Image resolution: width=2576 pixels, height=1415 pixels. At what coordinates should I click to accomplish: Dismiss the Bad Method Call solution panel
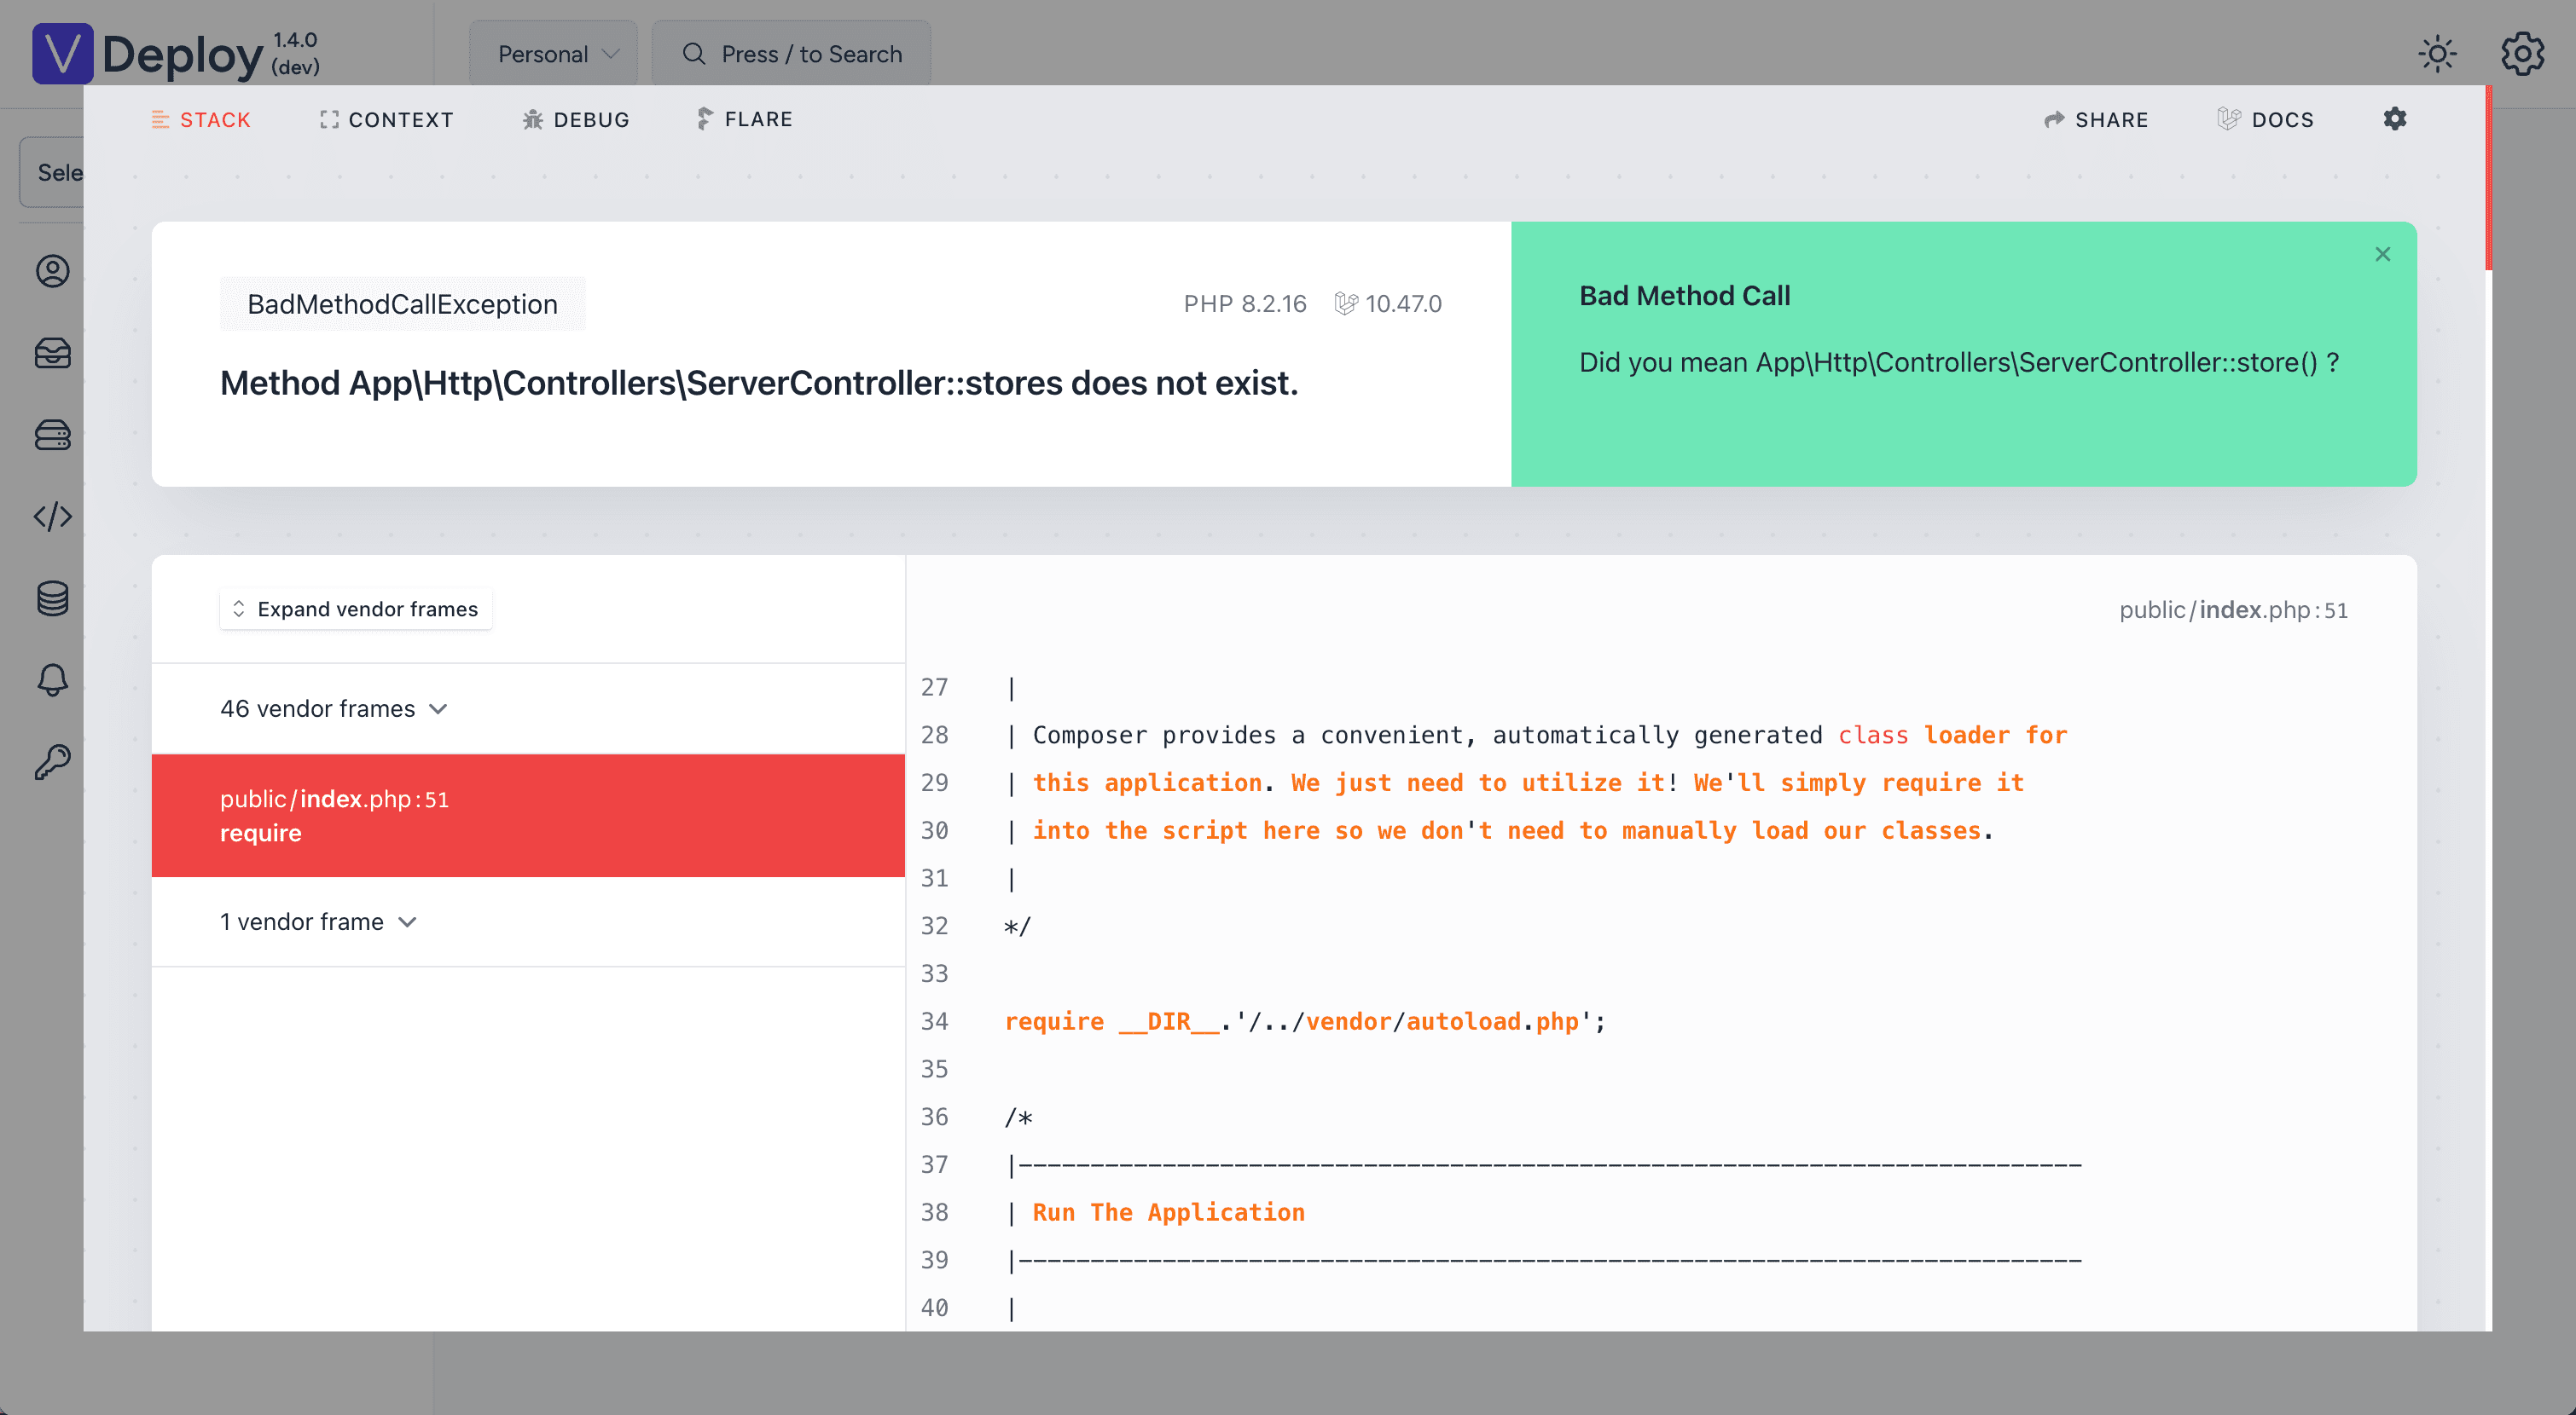tap(2382, 254)
